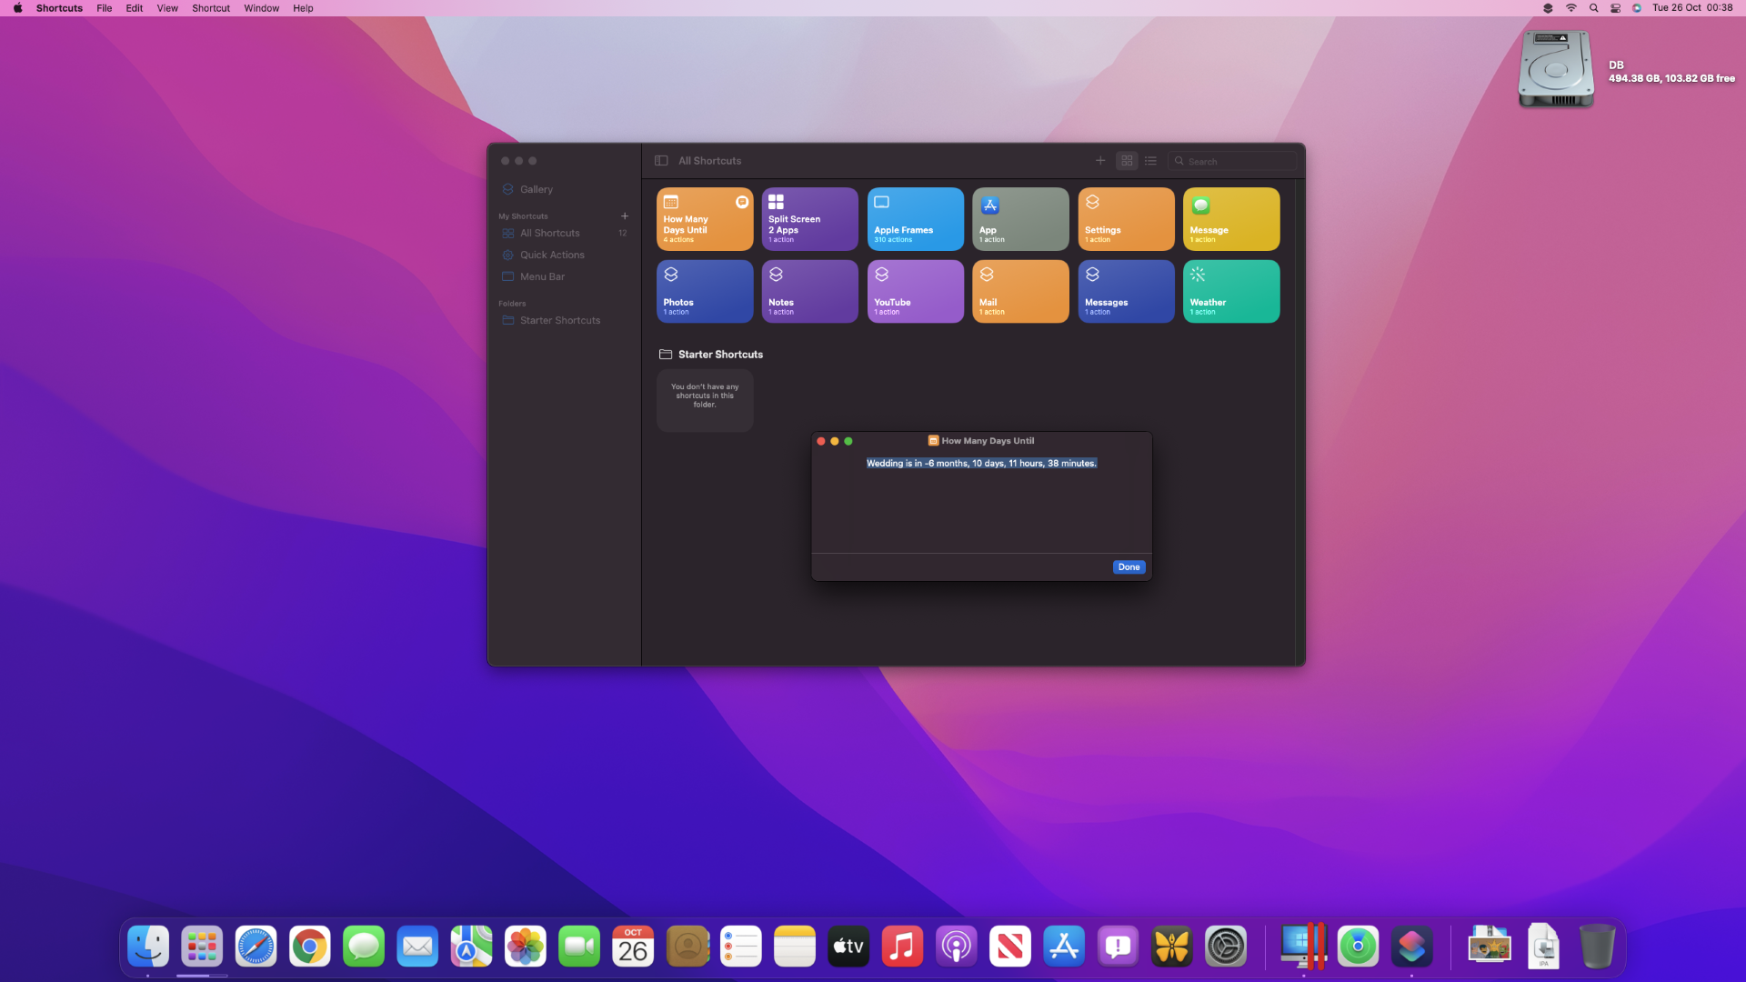Click the Quick Actions menu item
The height and width of the screenshot is (982, 1746).
pyautogui.click(x=553, y=255)
